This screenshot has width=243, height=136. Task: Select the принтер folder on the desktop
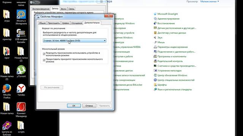(x=7, y=34)
